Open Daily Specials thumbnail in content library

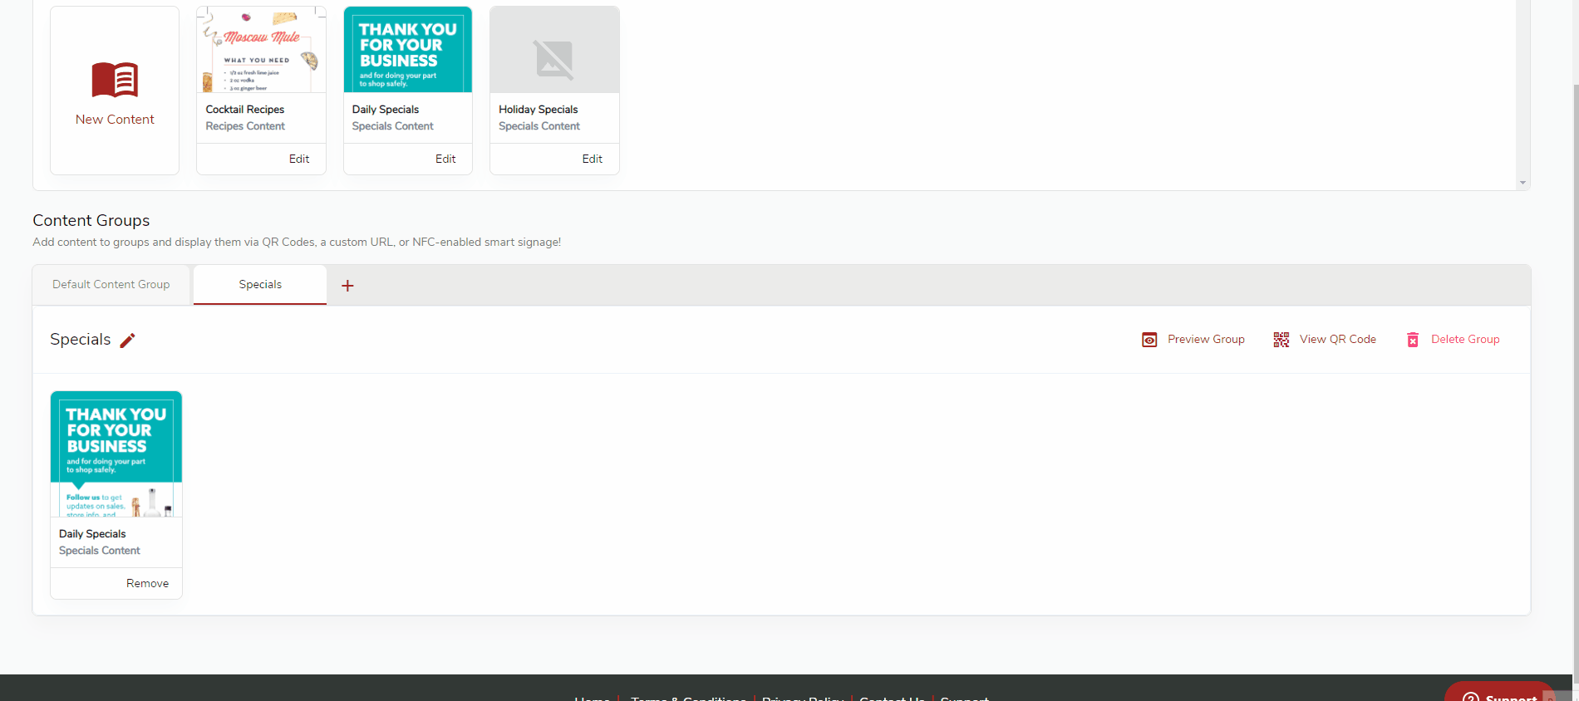(407, 50)
